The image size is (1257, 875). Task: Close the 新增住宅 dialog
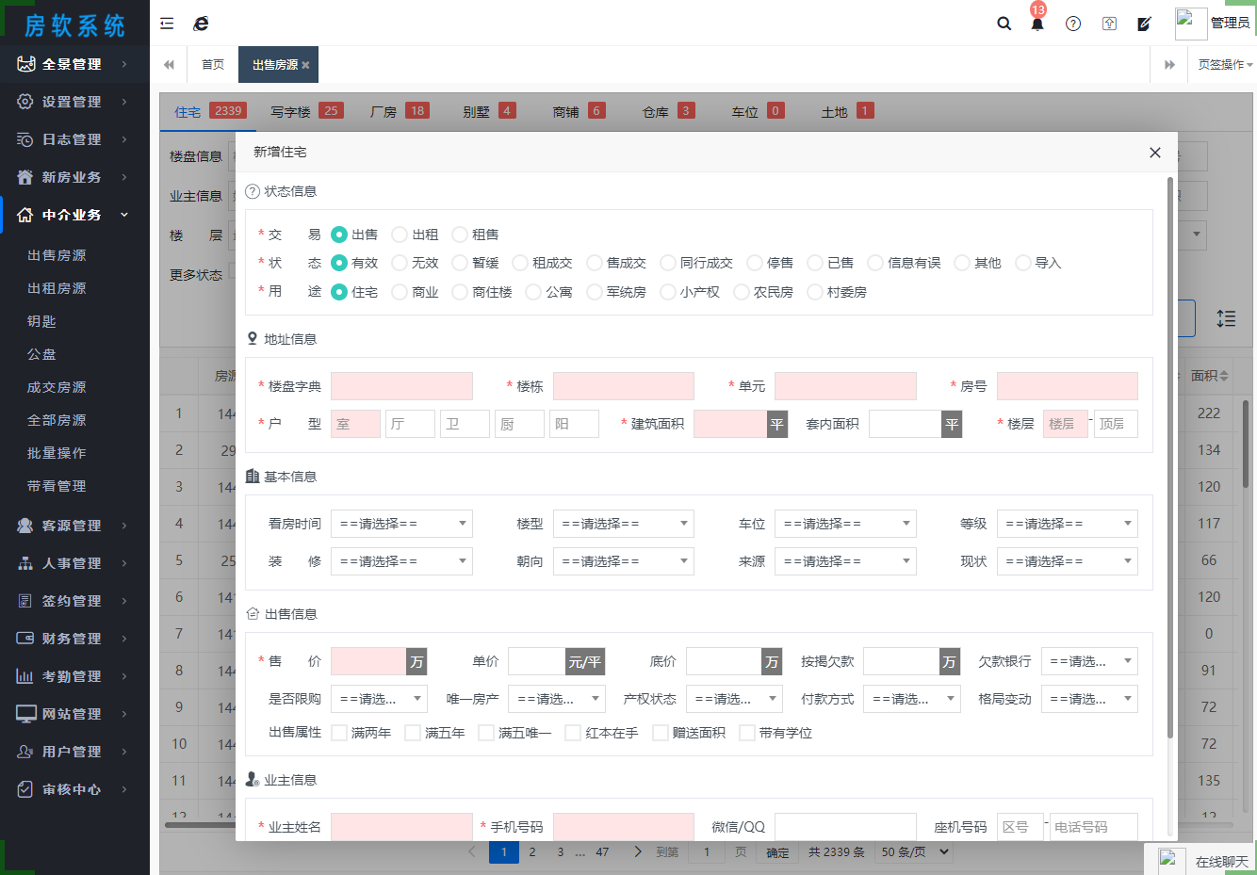(1155, 153)
